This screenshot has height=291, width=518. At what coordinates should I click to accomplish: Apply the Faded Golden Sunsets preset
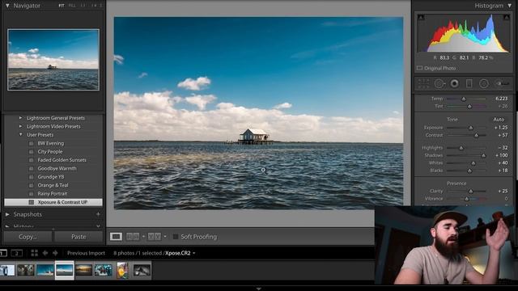[x=62, y=160]
